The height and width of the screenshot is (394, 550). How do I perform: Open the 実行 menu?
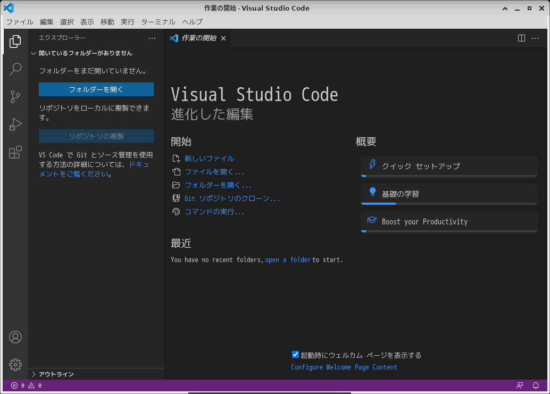(128, 22)
